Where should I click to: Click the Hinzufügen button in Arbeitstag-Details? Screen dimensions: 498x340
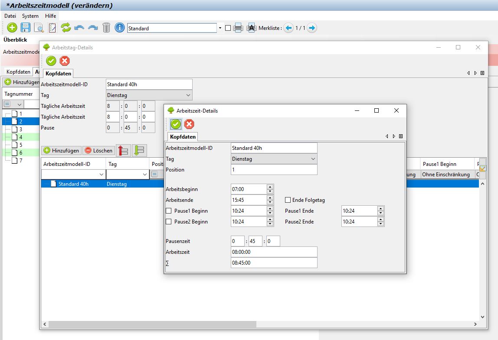click(x=61, y=151)
